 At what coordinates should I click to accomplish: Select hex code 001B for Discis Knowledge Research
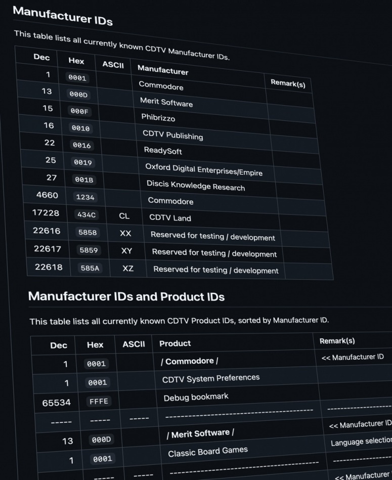coord(84,180)
